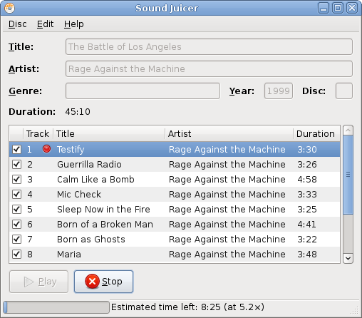The height and width of the screenshot is (318, 362).
Task: Select the Maria track title
Action: (69, 255)
